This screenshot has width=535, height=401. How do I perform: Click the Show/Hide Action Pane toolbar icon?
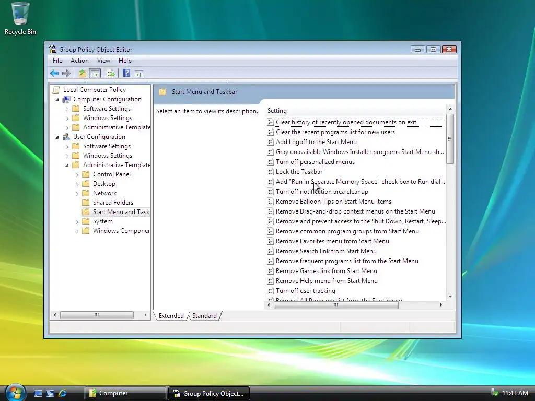tap(139, 73)
